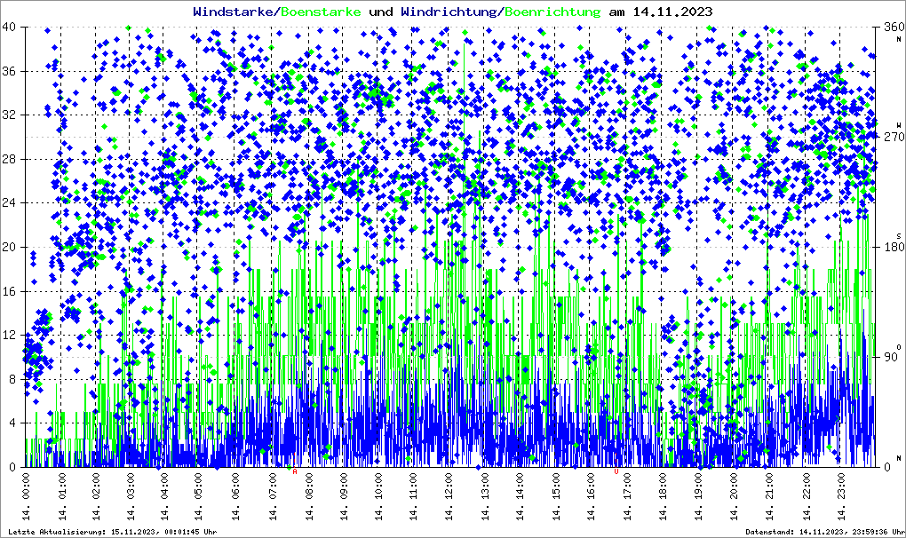This screenshot has height=538, width=906.
Task: Click the '14. 03:00' time axis label
Action: pos(131,497)
